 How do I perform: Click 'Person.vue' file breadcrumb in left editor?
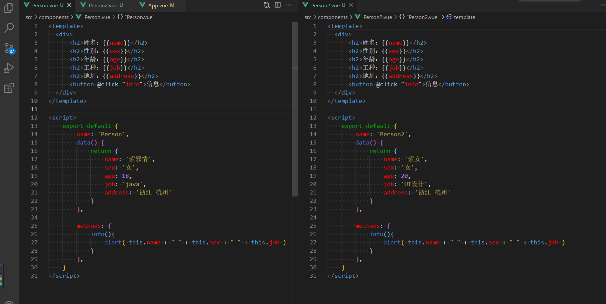pyautogui.click(x=97, y=17)
